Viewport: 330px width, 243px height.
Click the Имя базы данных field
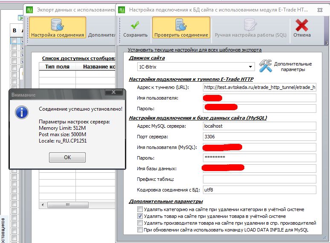pos(260,169)
